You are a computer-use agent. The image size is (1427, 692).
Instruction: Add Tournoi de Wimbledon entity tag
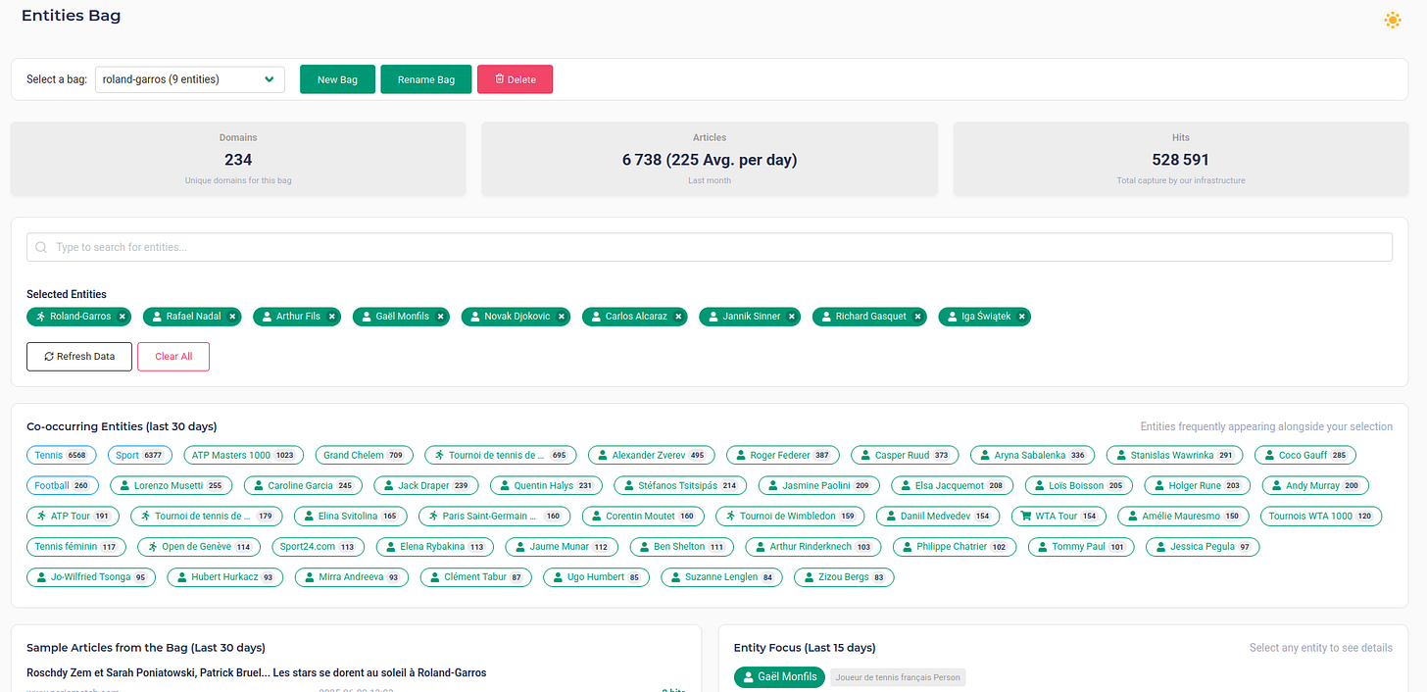pyautogui.click(x=790, y=516)
